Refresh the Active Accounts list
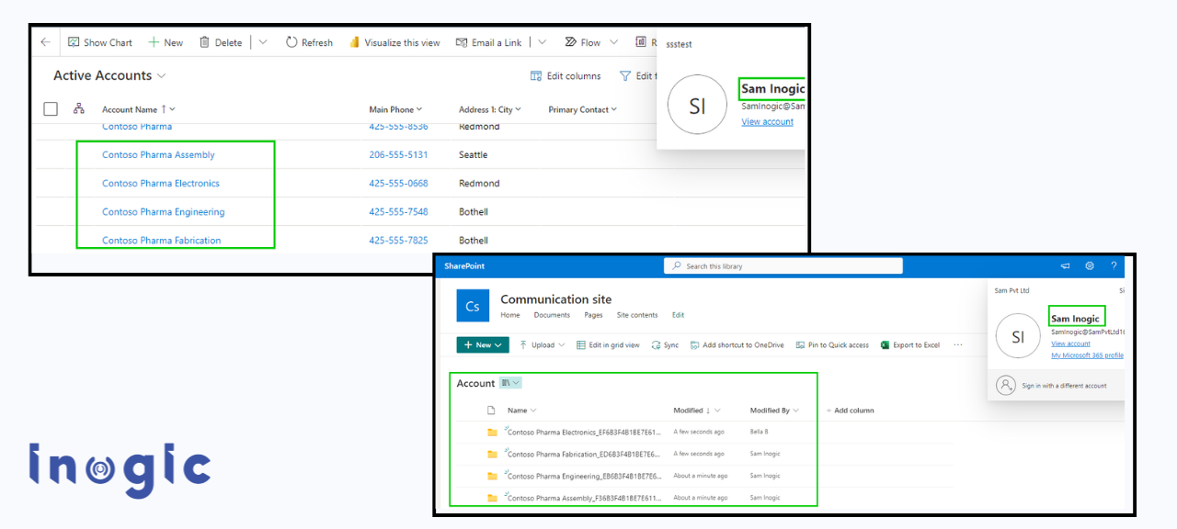1177x529 pixels. [x=309, y=42]
